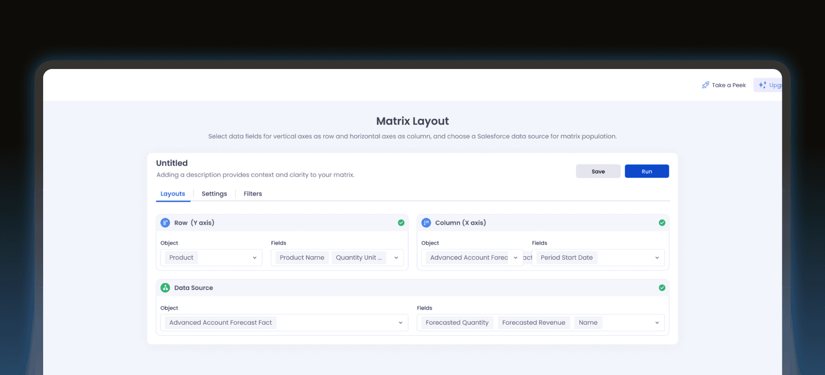Viewport: 825px width, 375px height.
Task: Select the Name field chip in Data Source
Action: pyautogui.click(x=588, y=323)
